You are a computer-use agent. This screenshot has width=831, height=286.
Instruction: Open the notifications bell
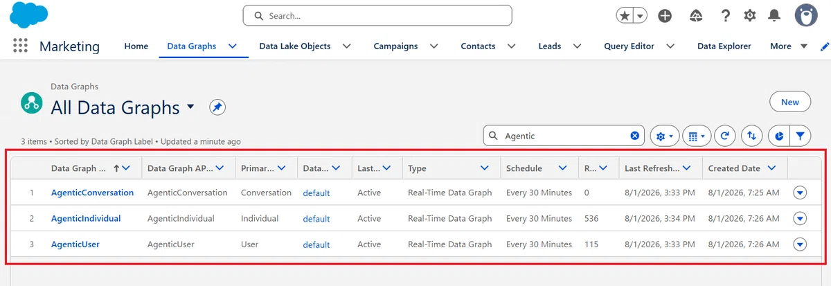coord(774,15)
